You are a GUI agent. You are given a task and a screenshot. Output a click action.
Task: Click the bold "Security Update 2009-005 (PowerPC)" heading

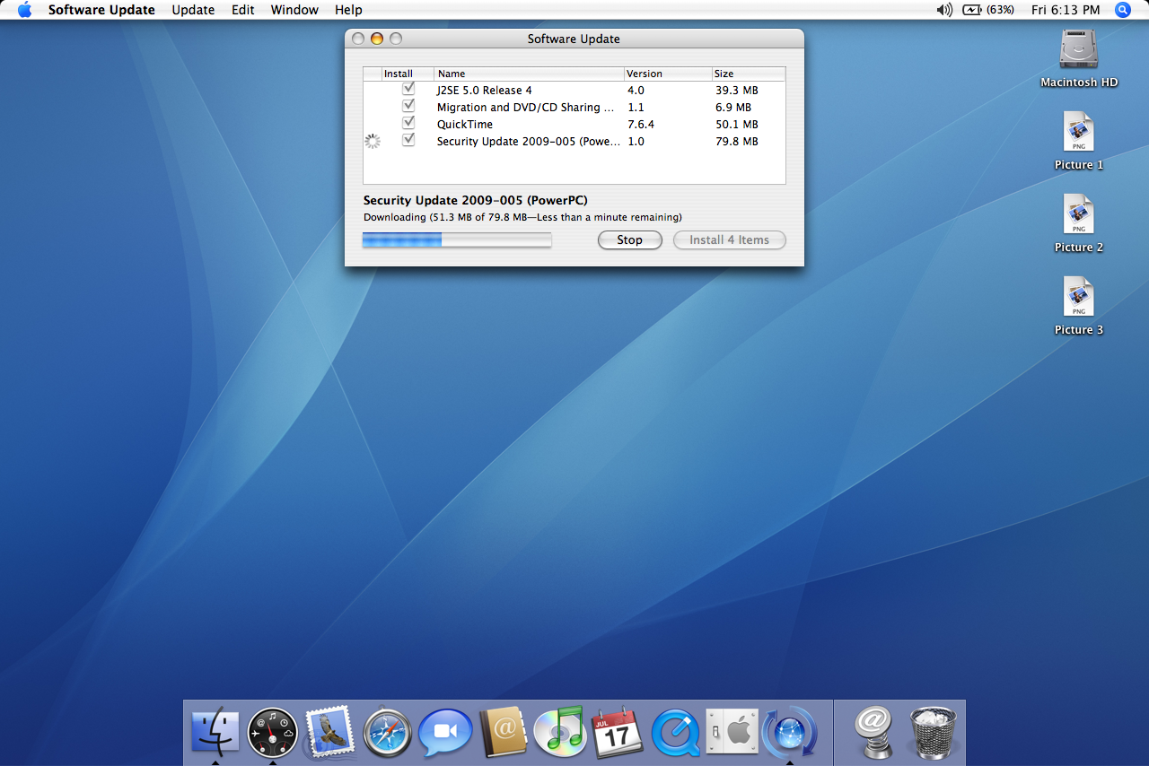476,201
